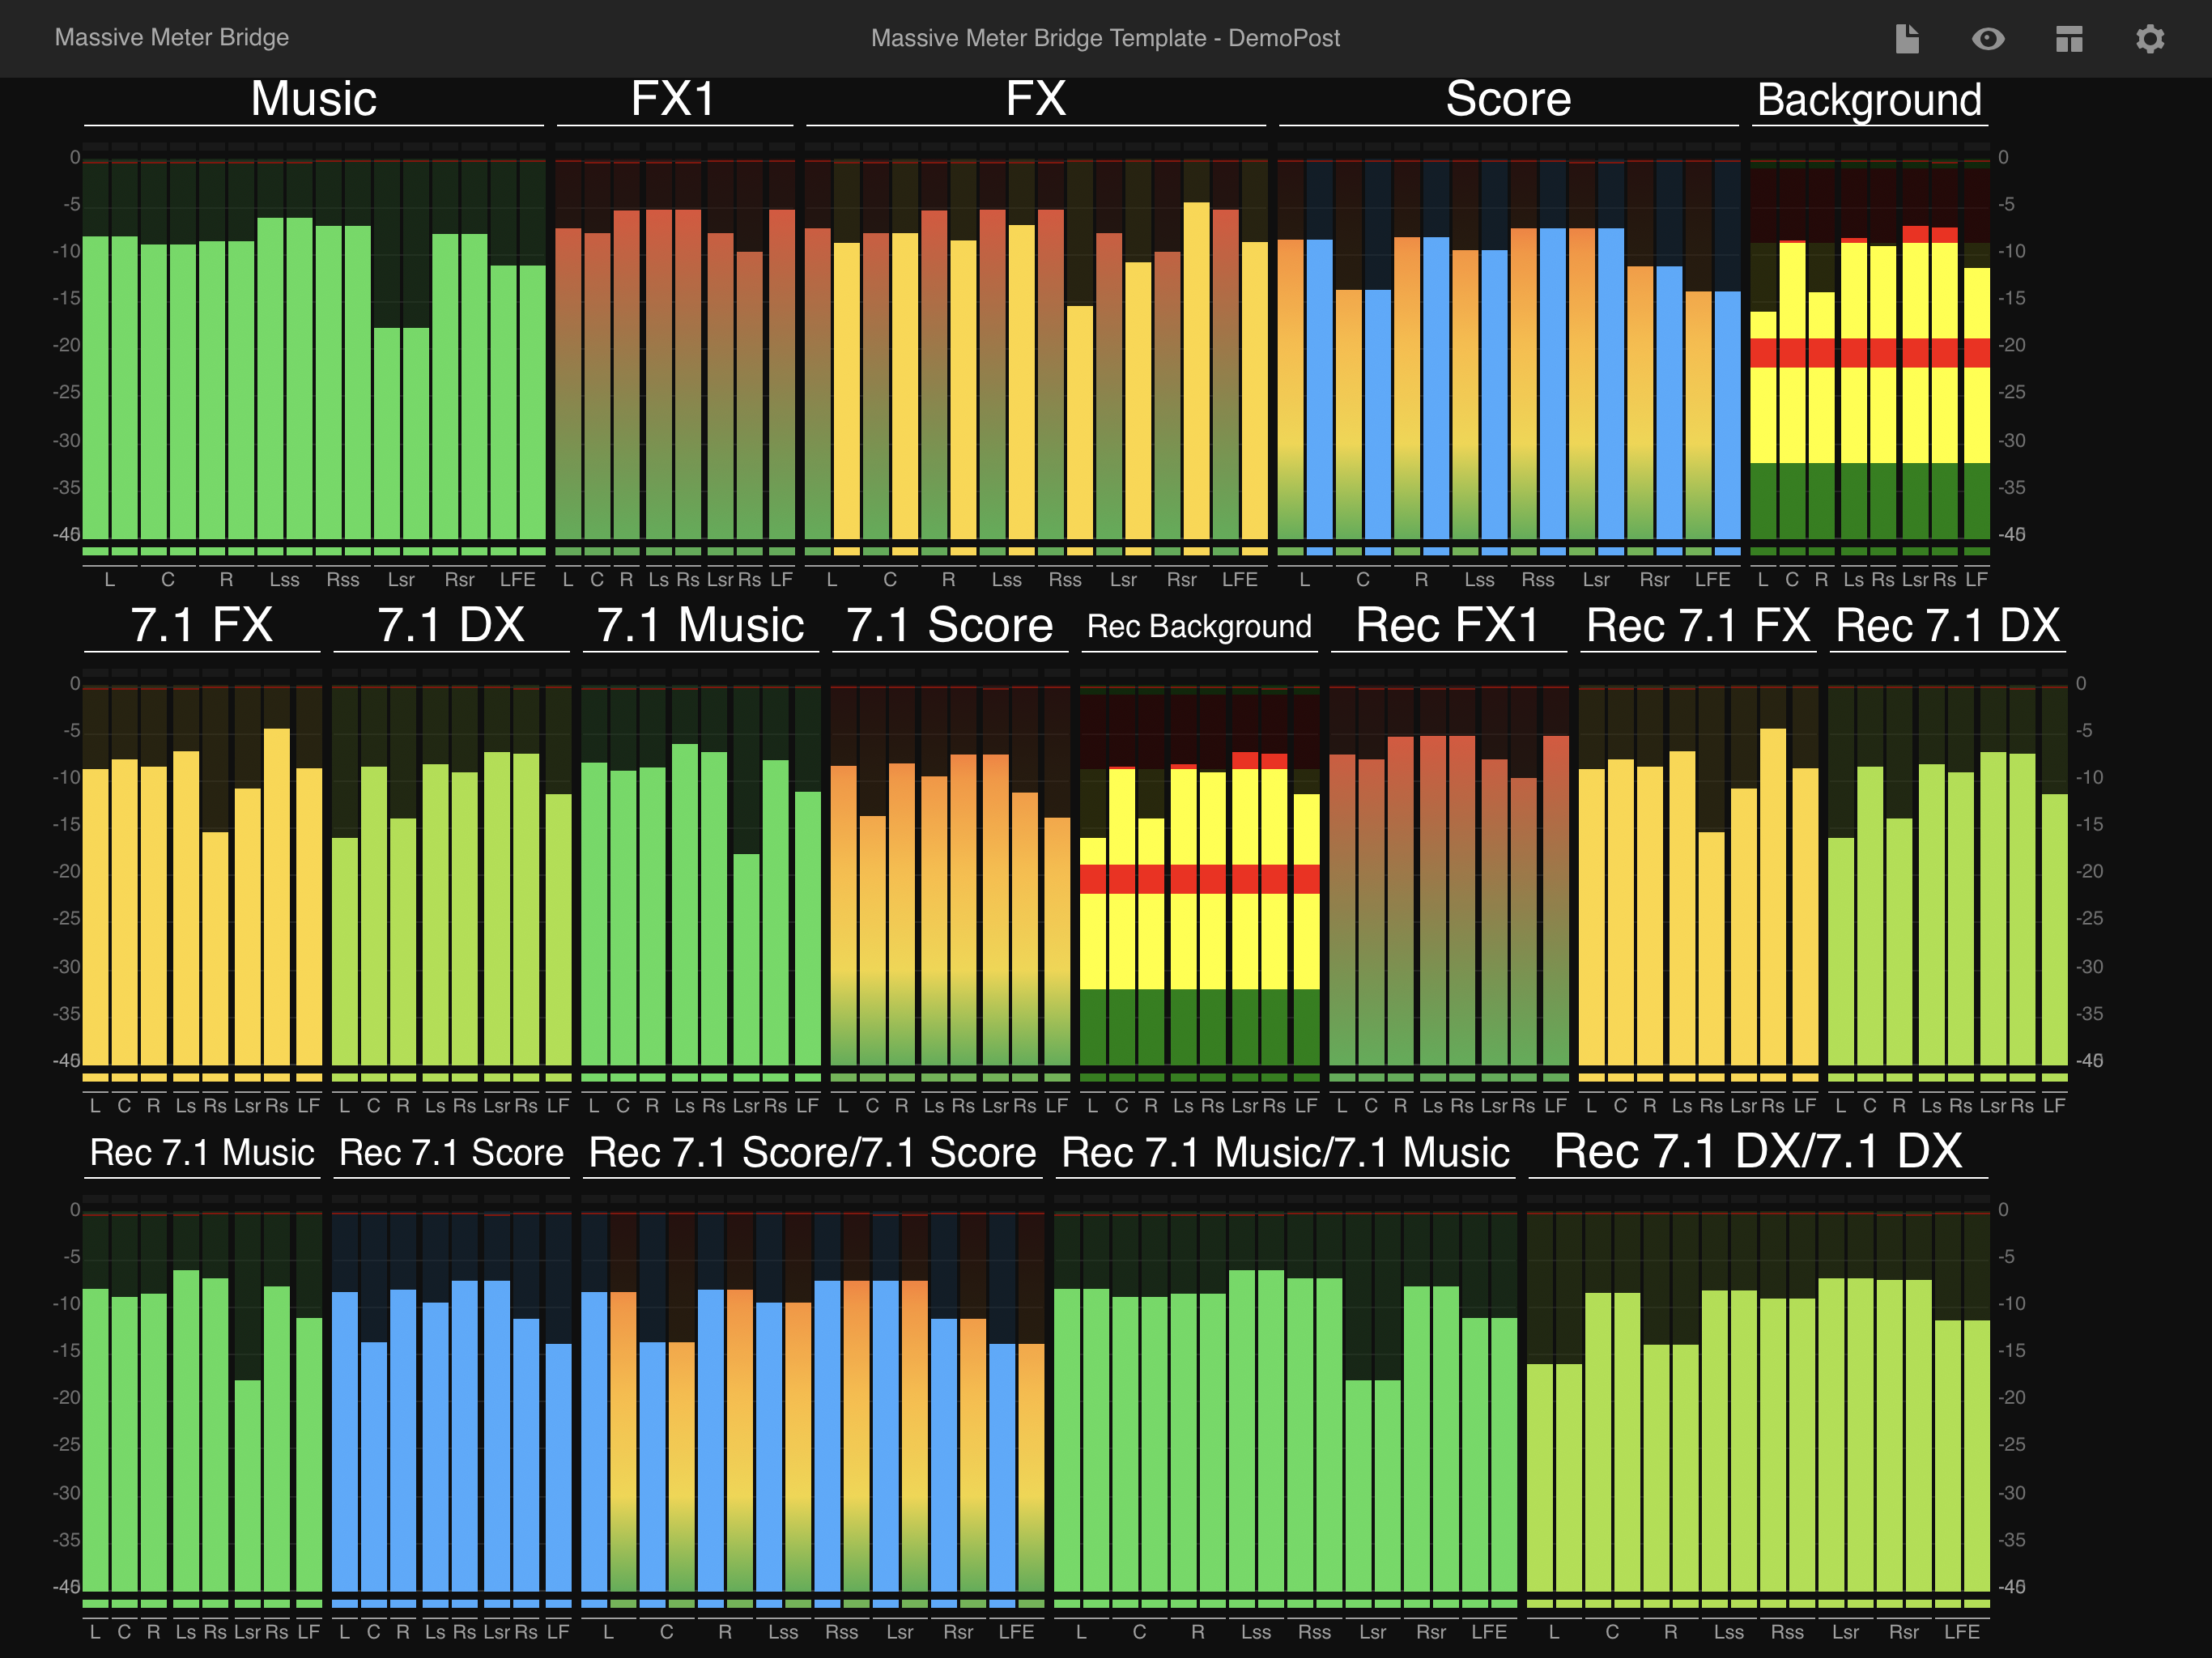The image size is (2212, 1658).
Task: Click the tallest Rec 7.1 FX meter bar
Action: pos(1773,896)
